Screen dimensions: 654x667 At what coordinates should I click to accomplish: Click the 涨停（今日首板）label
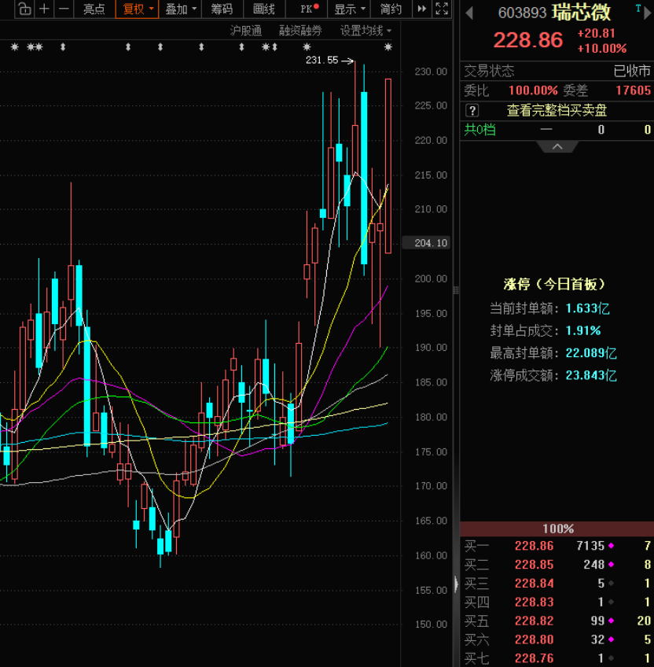coord(554,284)
